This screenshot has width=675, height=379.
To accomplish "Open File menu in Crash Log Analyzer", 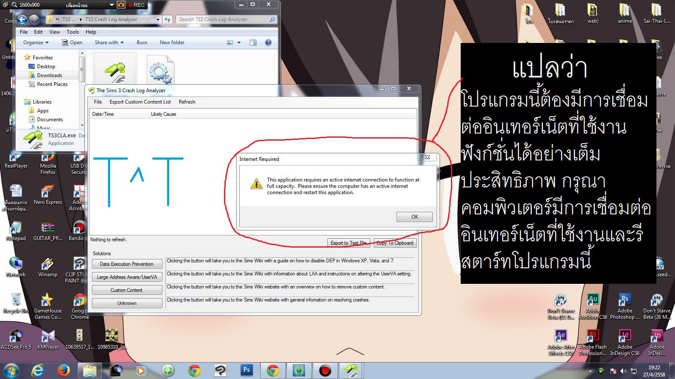I will [x=98, y=102].
